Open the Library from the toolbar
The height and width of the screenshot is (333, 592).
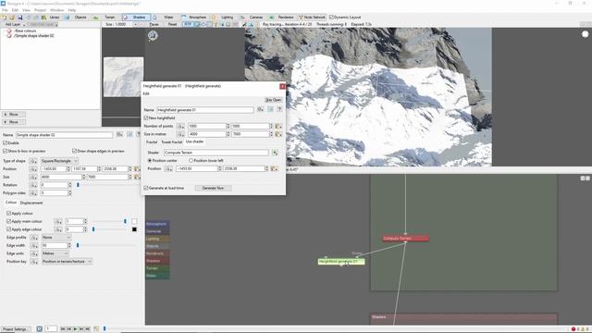51,18
